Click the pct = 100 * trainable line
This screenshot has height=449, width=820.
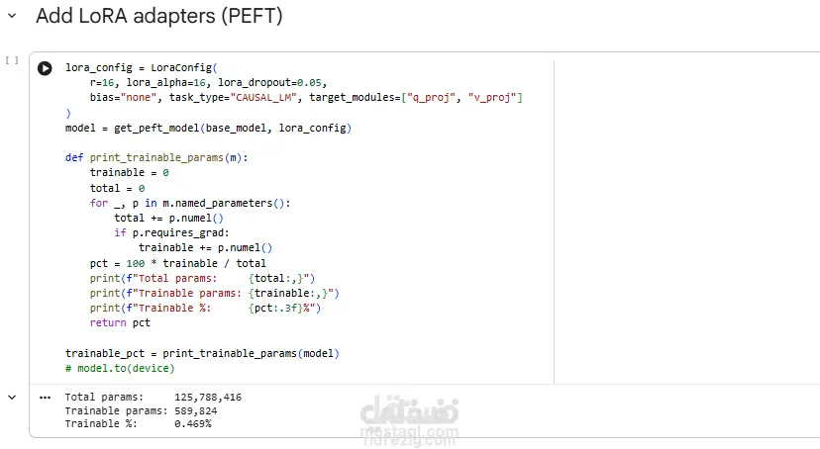(178, 263)
